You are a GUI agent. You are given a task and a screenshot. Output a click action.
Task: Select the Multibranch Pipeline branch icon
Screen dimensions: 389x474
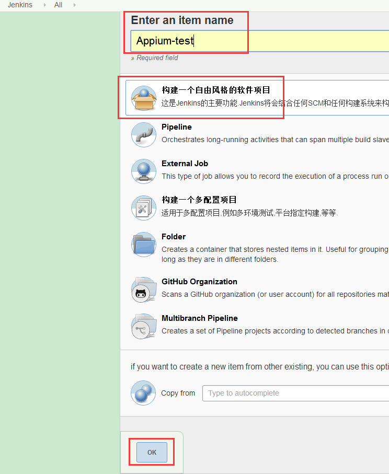(144, 326)
